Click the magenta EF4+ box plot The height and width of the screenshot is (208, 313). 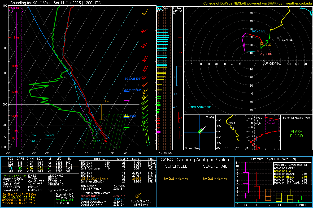click(x=246, y=183)
